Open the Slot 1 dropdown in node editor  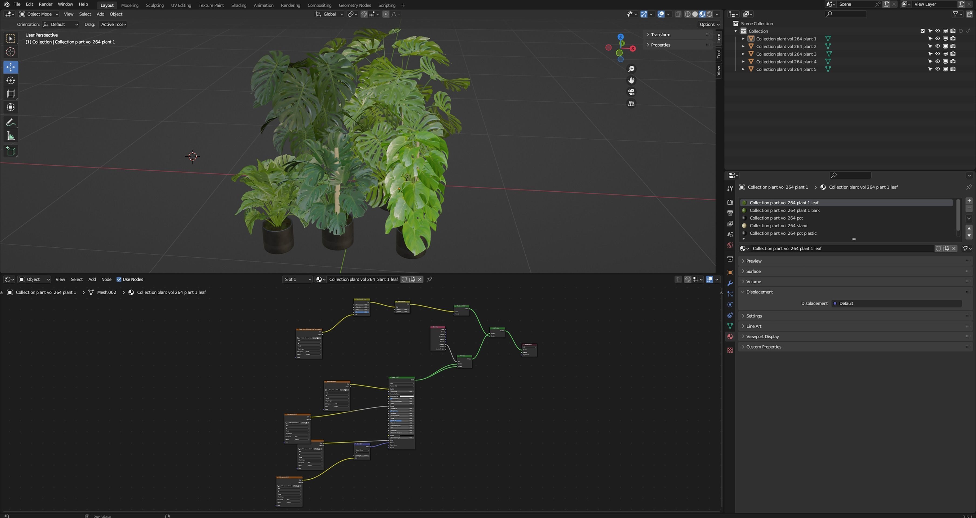297,280
